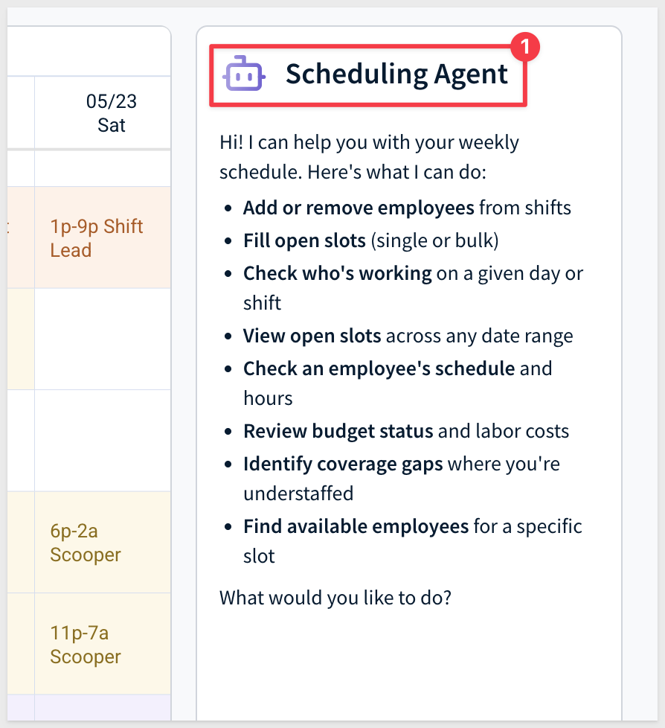
Task: Open the 11p-7a Scooper shift cell
Action: pos(103,644)
